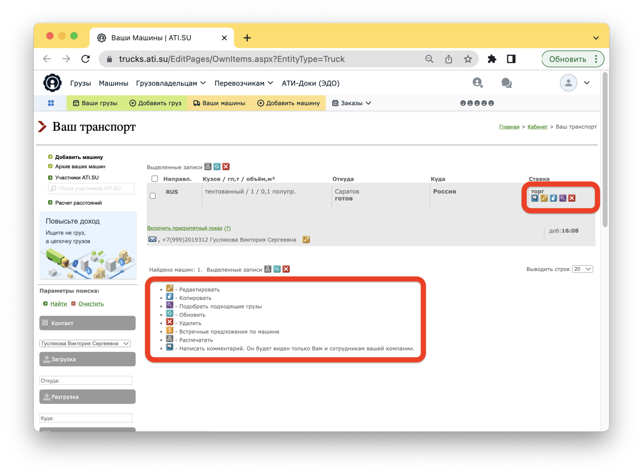Print selected records using top print icon
Image resolution: width=643 pixels, height=476 pixels.
point(208,166)
